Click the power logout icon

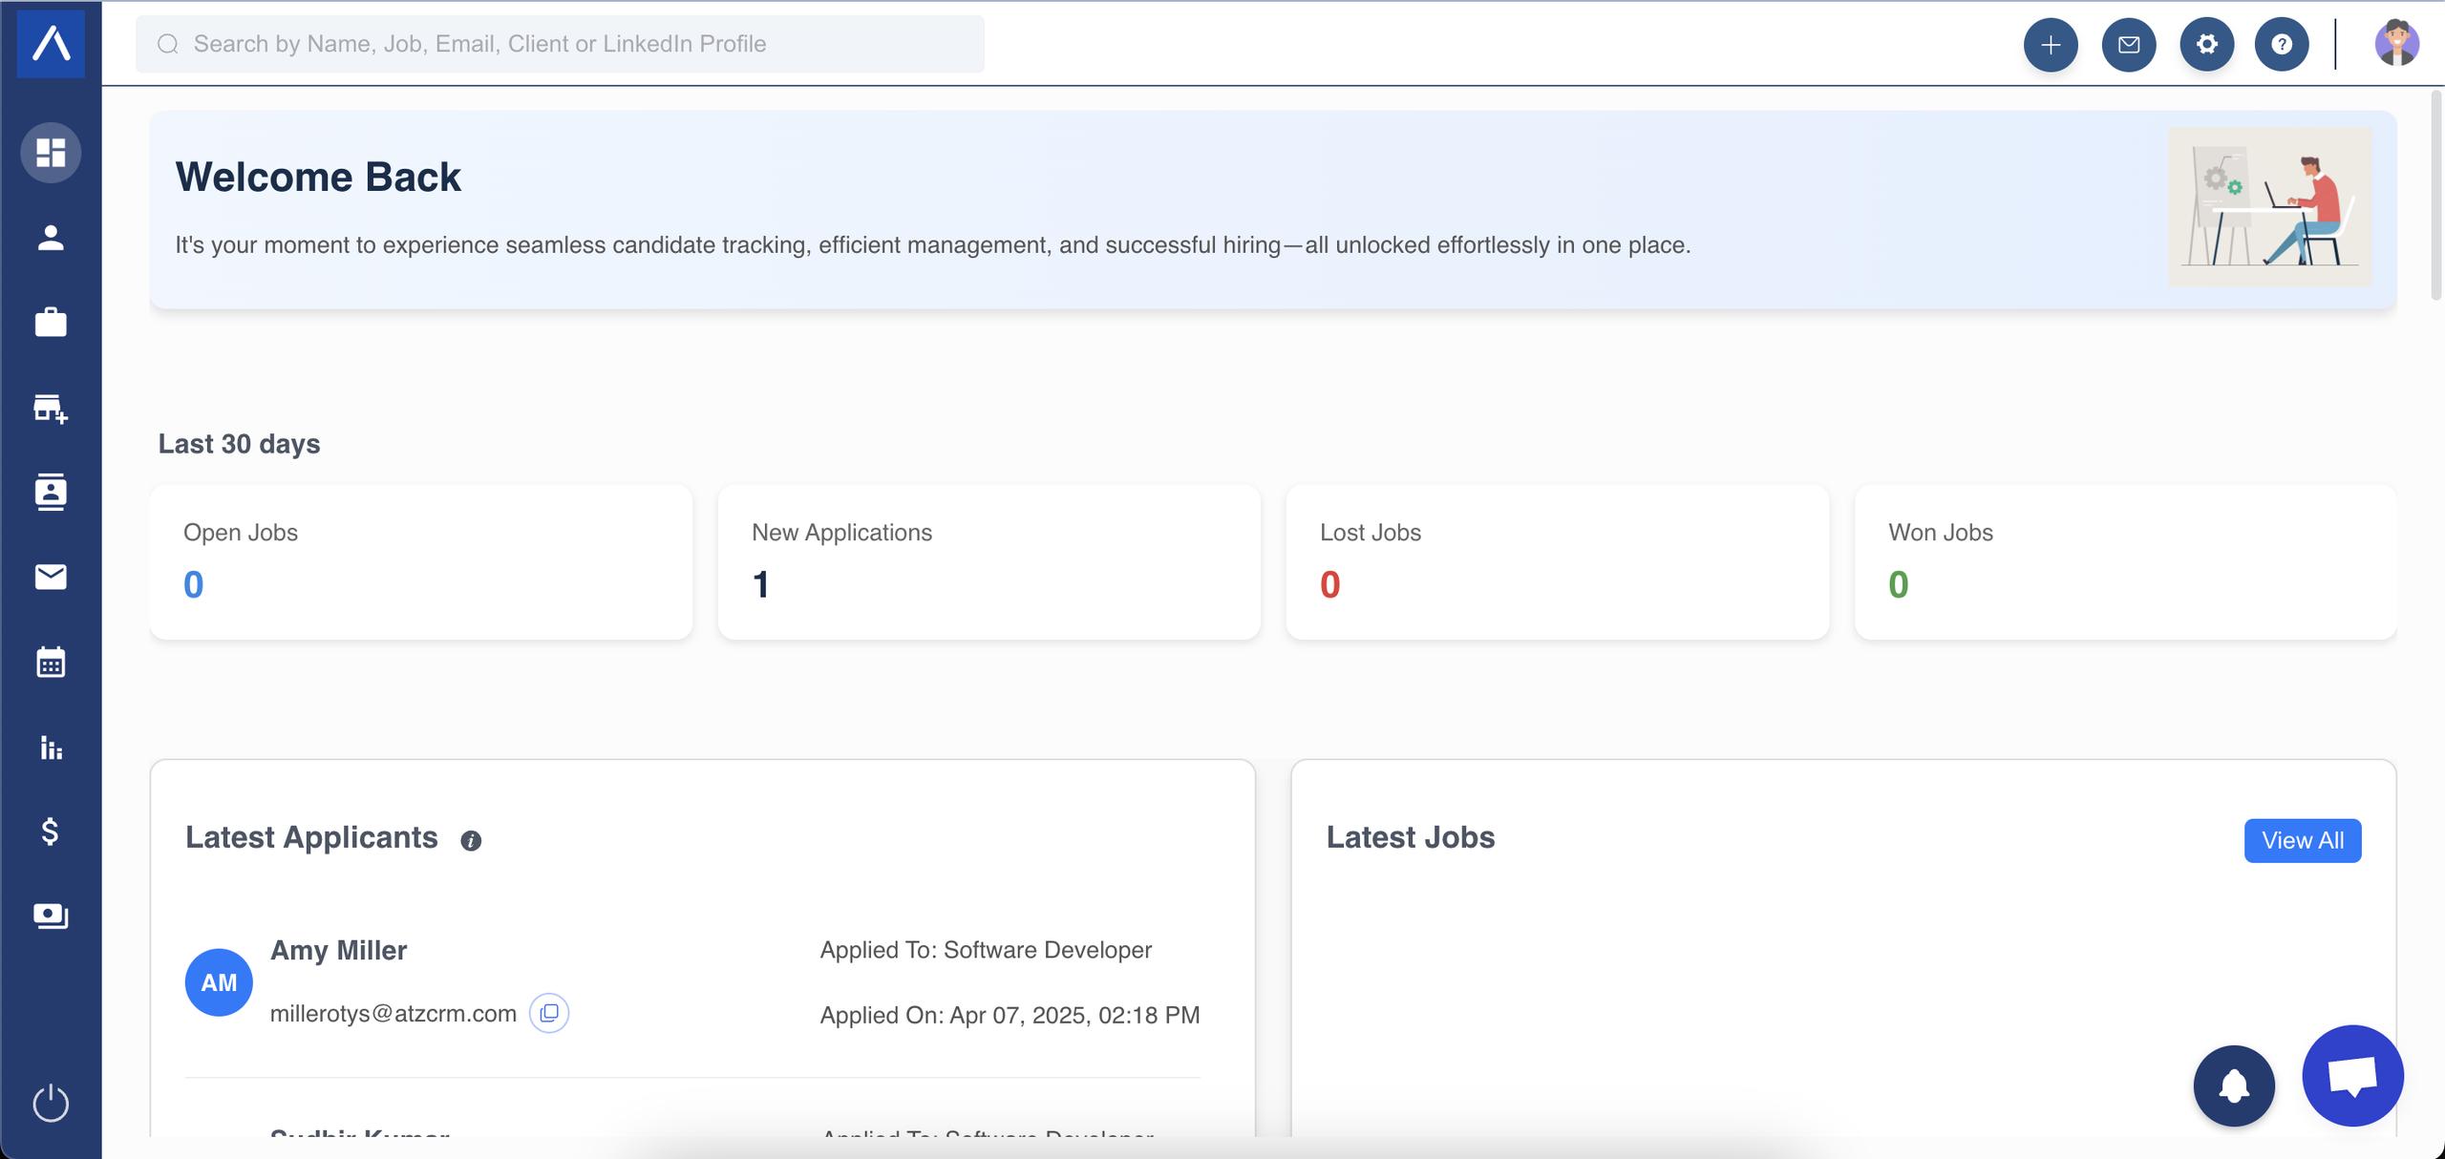click(51, 1104)
